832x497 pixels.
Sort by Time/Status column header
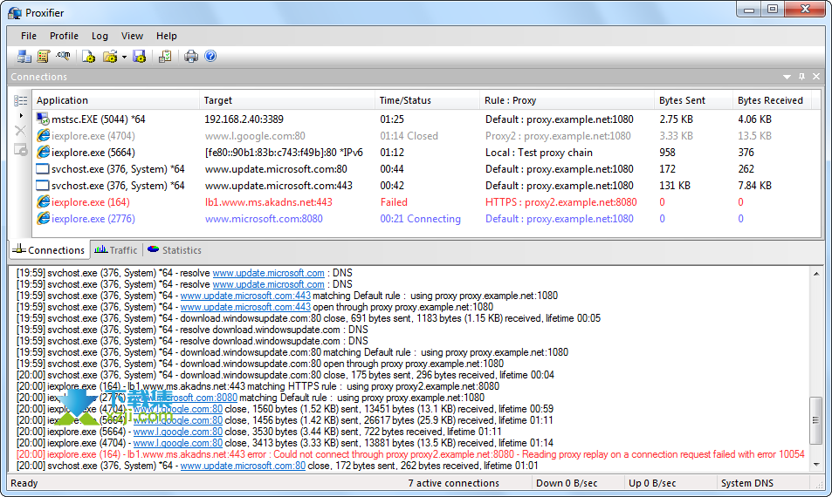[427, 100]
